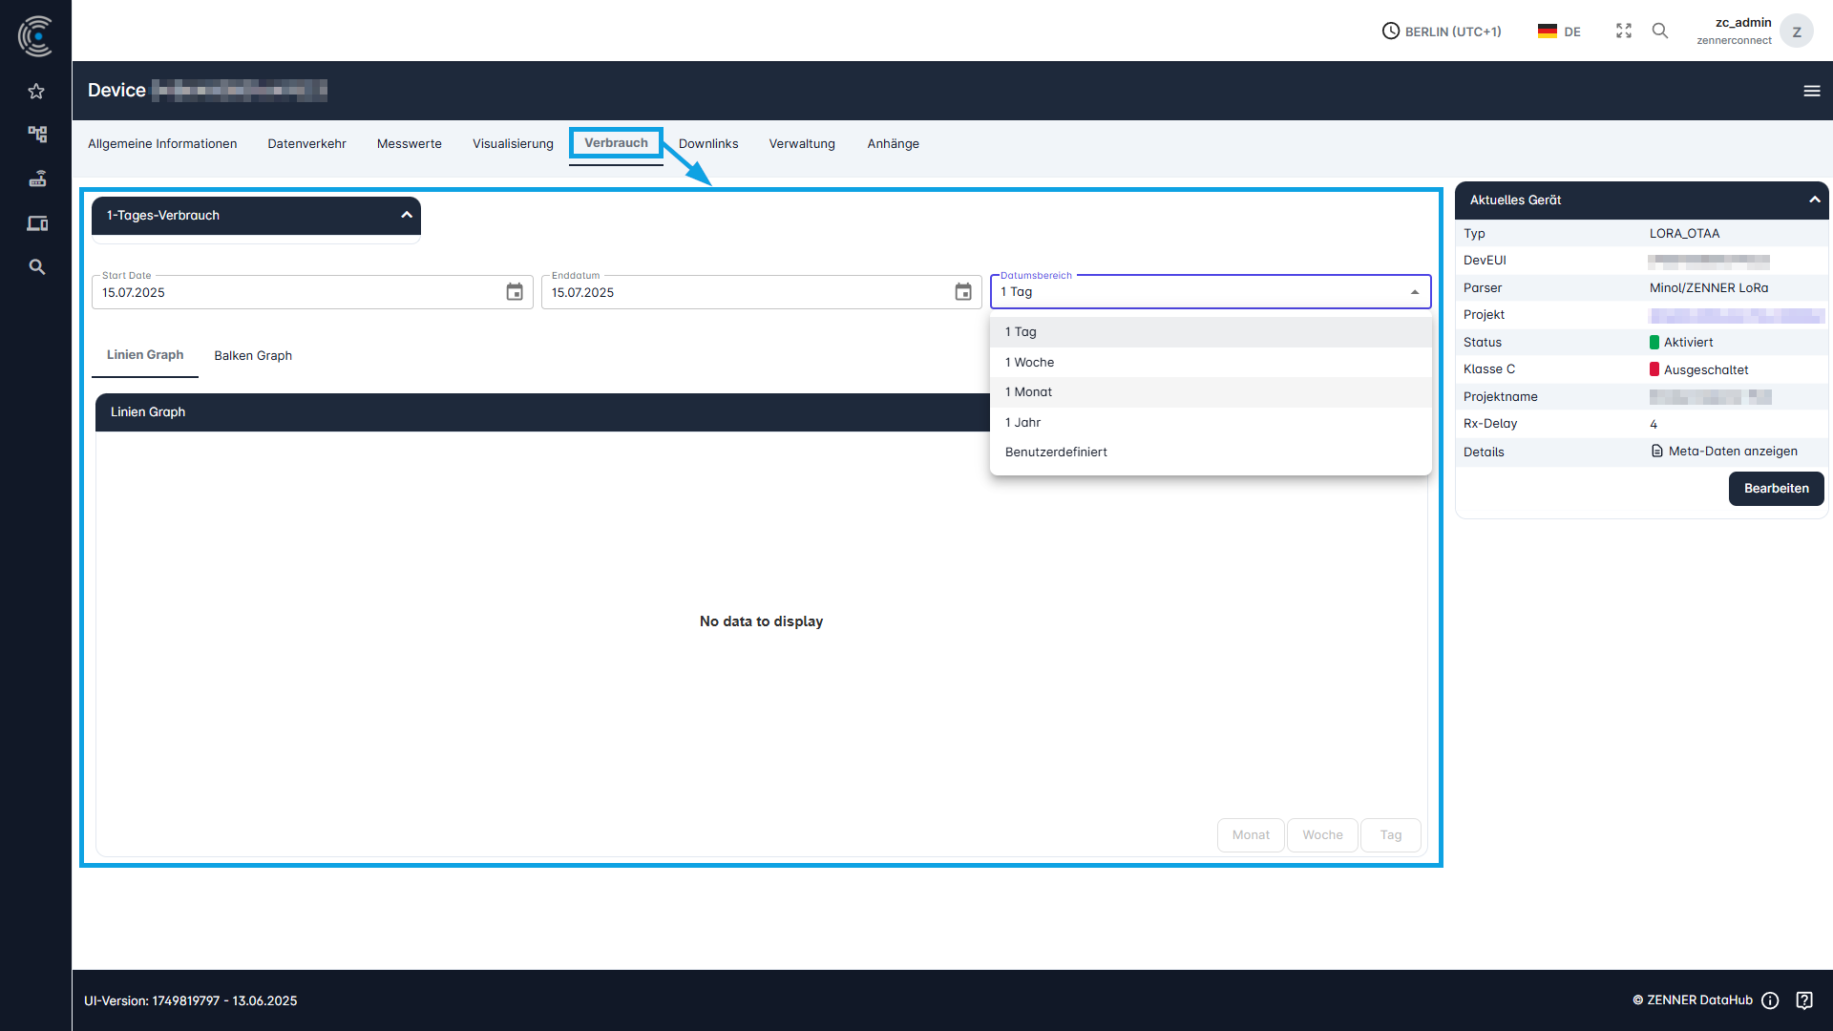Open hamburger menu in device header

click(1811, 91)
